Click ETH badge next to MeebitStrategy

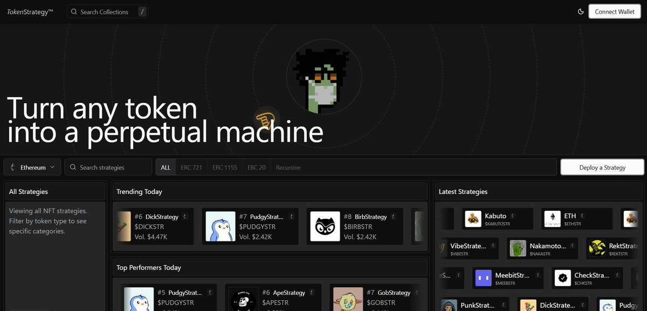(x=538, y=275)
